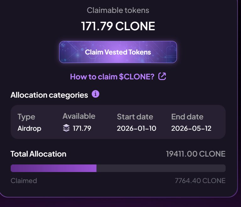The width and height of the screenshot is (241, 207).
Task: Click the purple filled part of the progress bar
Action: 53,168
